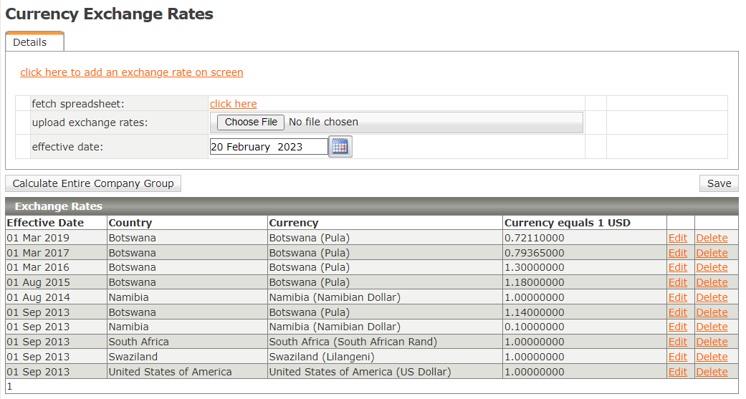Click the add exchange rate on screen link
Screen dimensions: 746x399
pos(132,72)
